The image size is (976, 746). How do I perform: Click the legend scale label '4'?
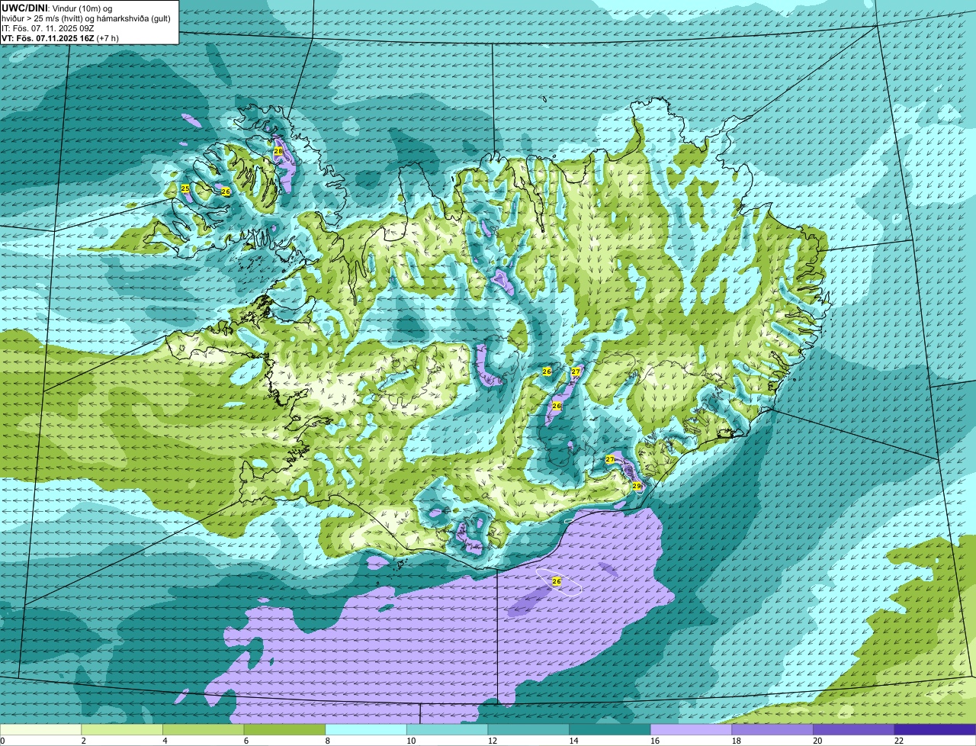tap(165, 741)
